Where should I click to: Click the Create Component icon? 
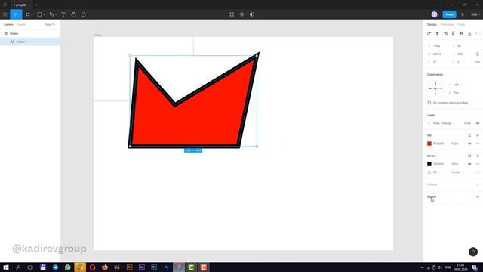tap(241, 14)
